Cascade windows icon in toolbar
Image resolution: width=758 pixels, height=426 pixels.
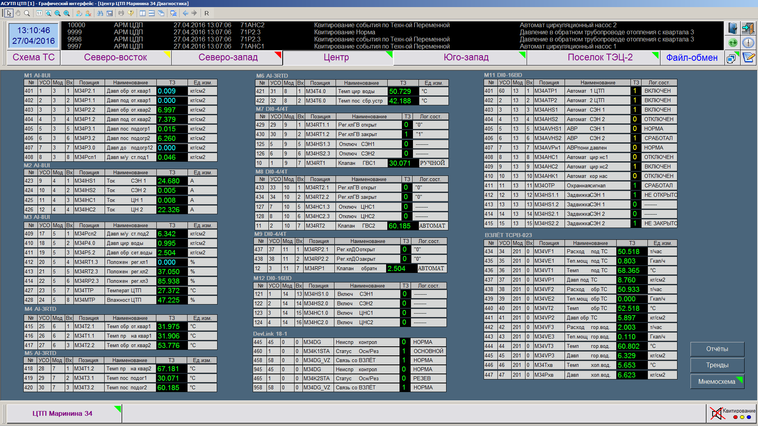[161, 13]
